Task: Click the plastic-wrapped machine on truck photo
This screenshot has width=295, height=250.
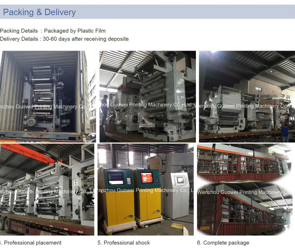Action: 147,96
